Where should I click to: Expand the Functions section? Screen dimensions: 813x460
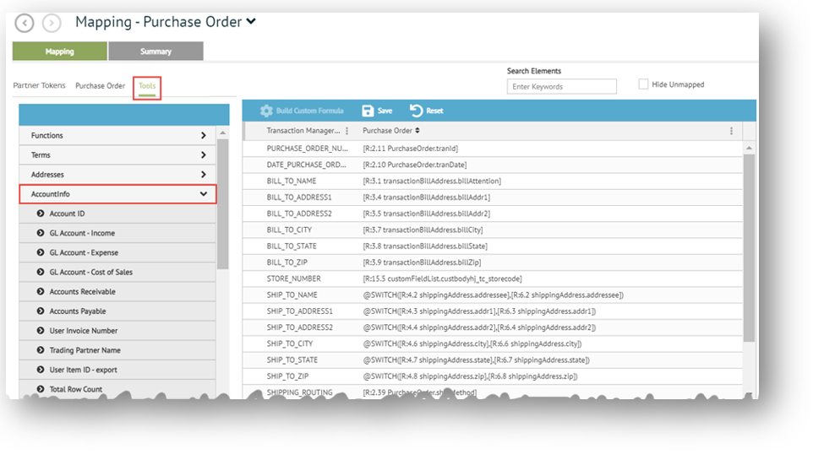pyautogui.click(x=204, y=135)
